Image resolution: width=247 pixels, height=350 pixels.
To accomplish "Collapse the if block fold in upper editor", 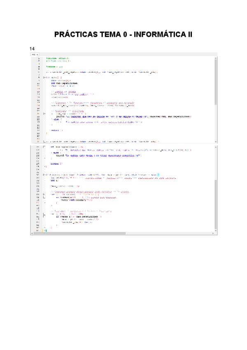I will tap(44, 113).
